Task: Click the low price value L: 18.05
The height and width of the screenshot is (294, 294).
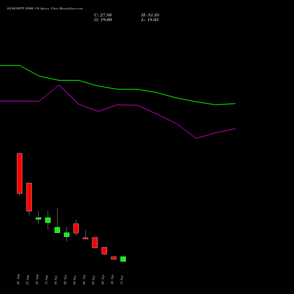Action: click(150, 20)
